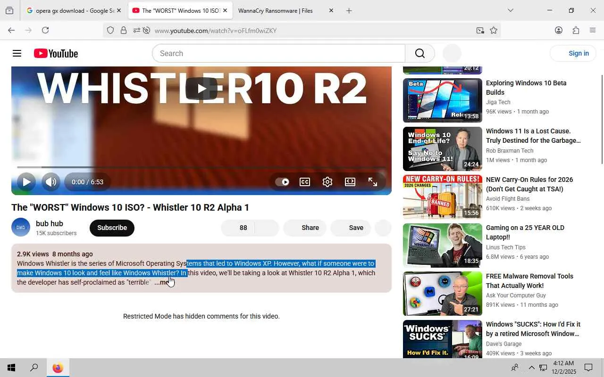The image size is (604, 377).
Task: Click the address bar URL
Action: pos(216,31)
